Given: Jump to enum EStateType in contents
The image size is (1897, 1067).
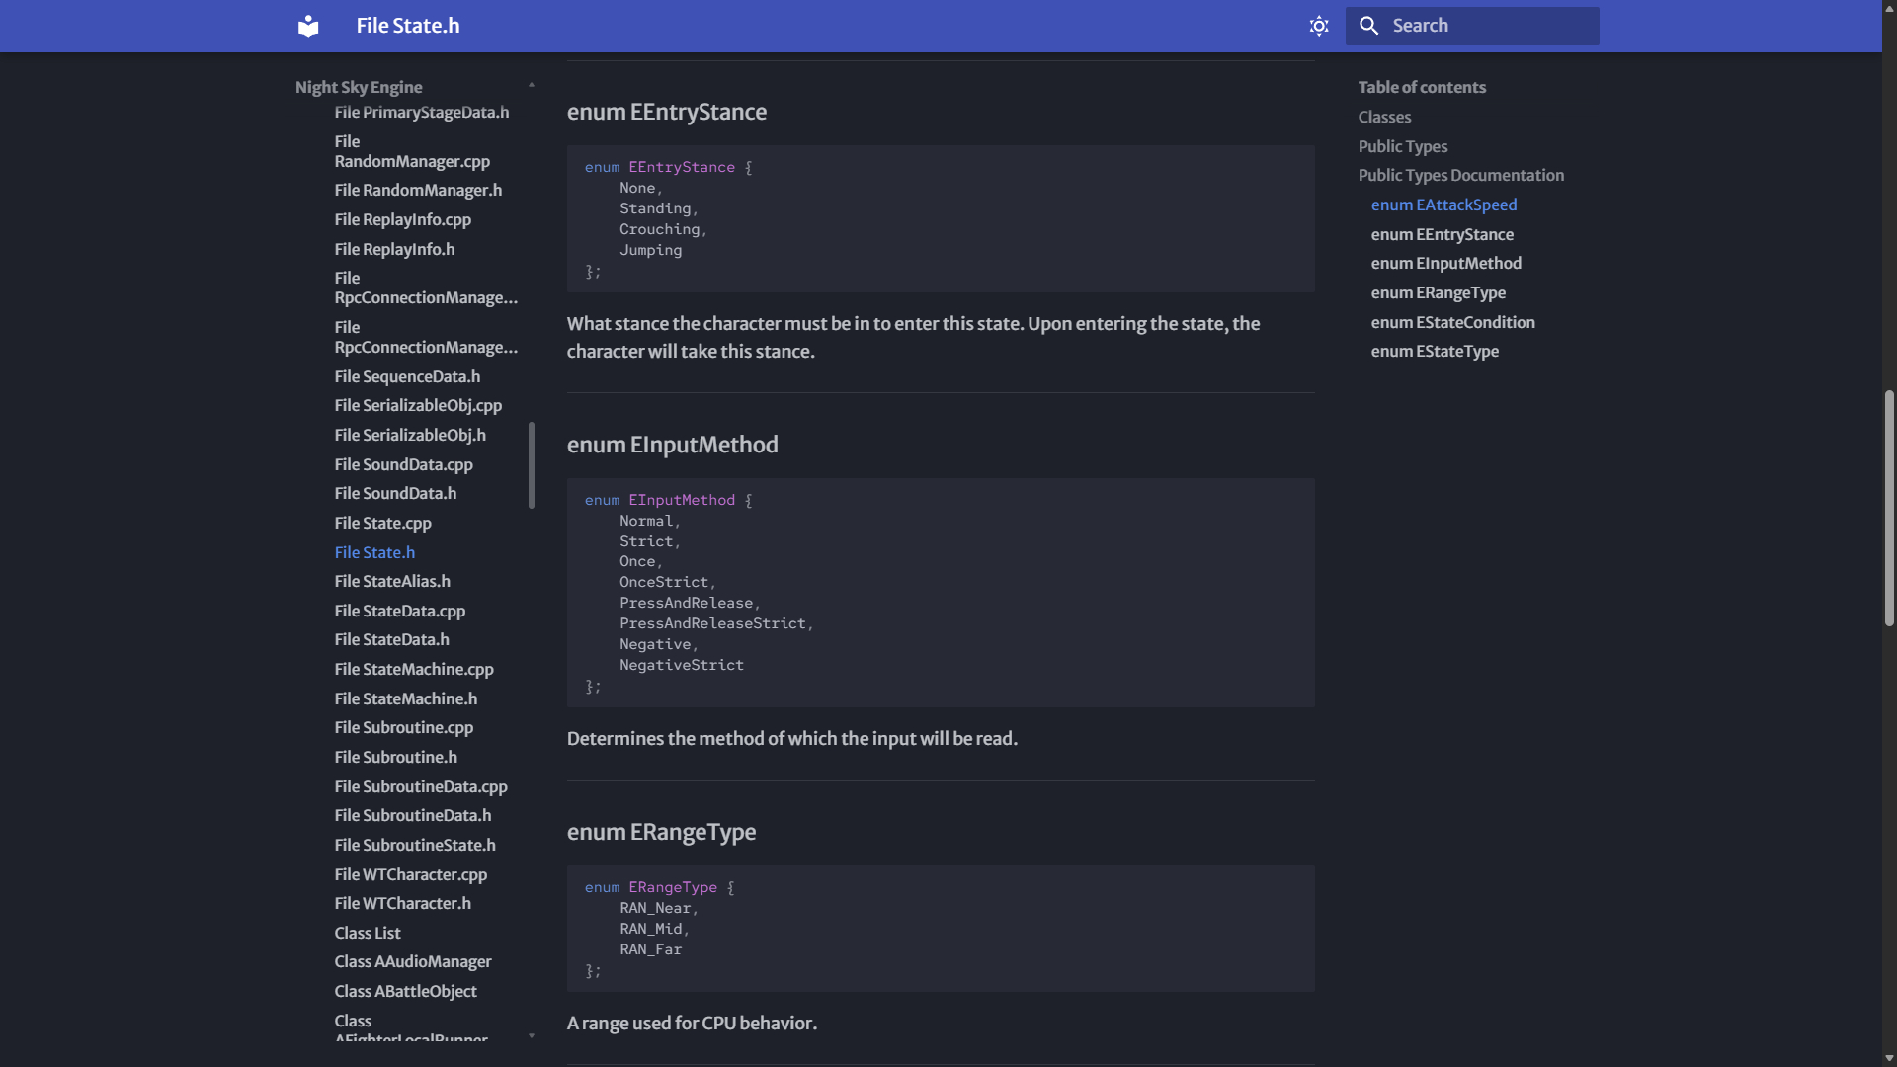Looking at the screenshot, I should click(1434, 351).
